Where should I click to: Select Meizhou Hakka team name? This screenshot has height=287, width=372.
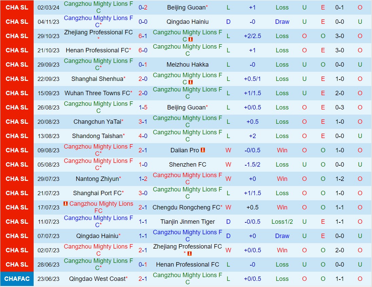click(x=188, y=65)
